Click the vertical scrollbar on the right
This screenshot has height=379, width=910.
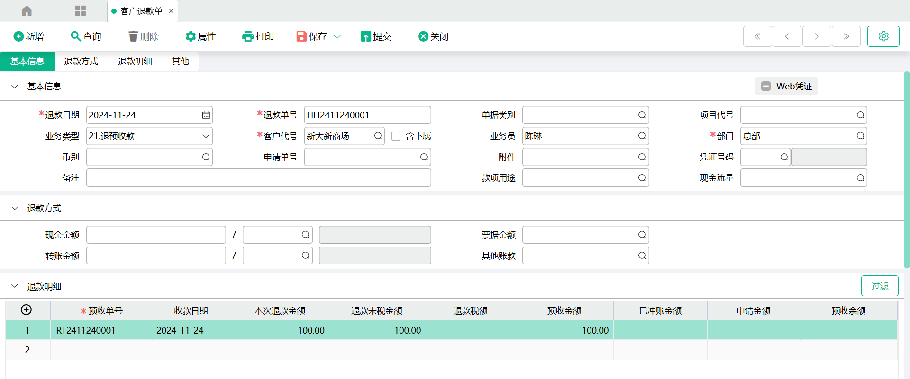907,170
